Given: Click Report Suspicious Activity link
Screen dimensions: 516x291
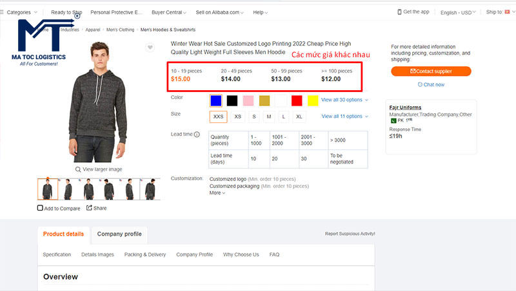Looking at the screenshot, I should click(x=350, y=234).
